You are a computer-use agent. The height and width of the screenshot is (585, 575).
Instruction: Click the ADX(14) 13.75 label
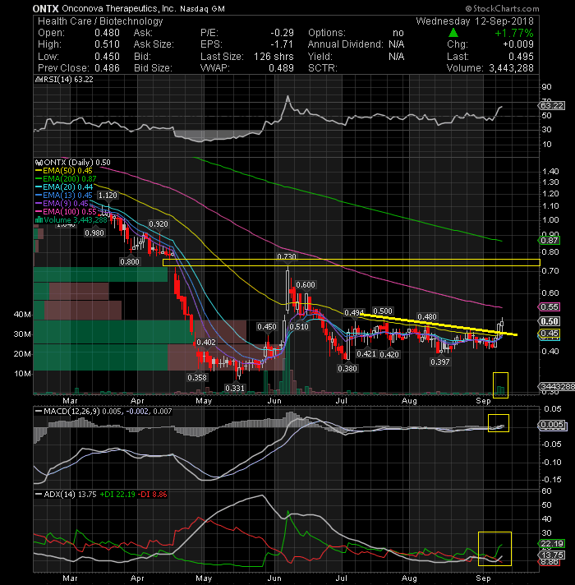click(70, 495)
